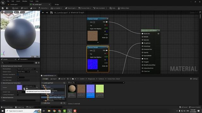This screenshot has width=202, height=113.
Task: Open the preview viewport options menu
Action: 2,12
